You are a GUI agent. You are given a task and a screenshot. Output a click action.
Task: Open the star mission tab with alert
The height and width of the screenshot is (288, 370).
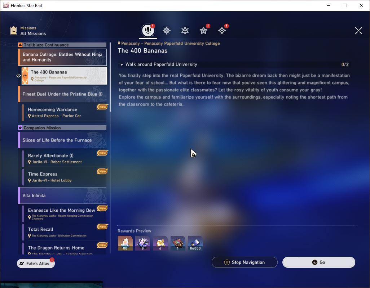pyautogui.click(x=204, y=30)
